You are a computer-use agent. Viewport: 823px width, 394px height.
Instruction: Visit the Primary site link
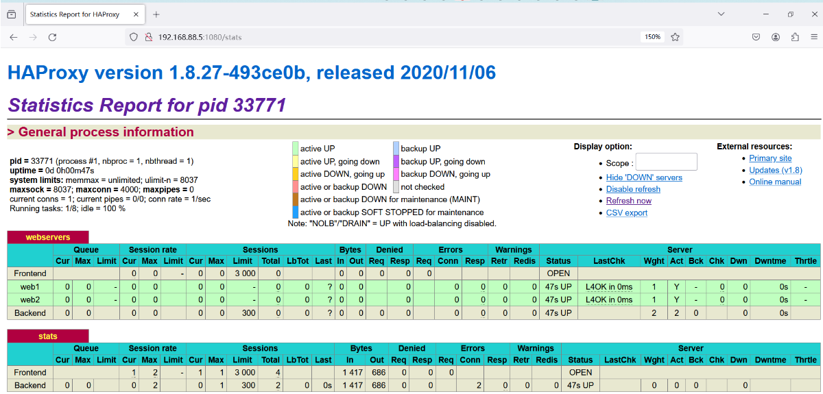[x=770, y=158]
